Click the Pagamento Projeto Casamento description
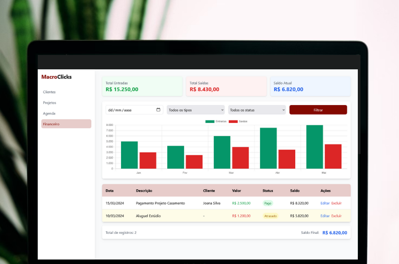This screenshot has height=264, width=399. 160,203
